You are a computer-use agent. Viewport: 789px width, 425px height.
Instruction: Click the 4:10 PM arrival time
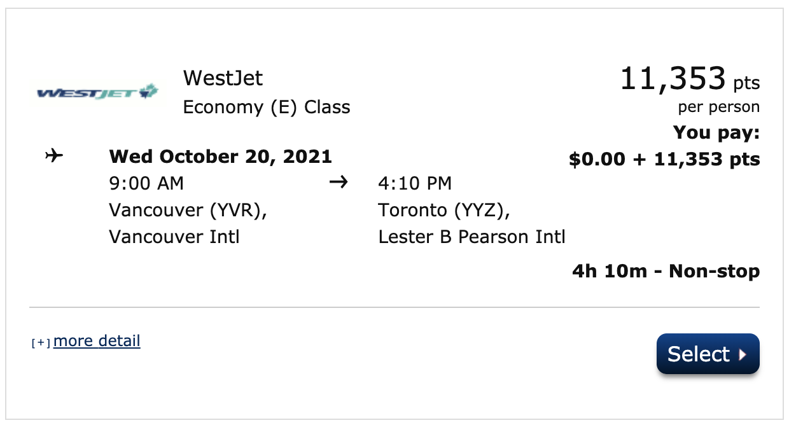pos(415,183)
